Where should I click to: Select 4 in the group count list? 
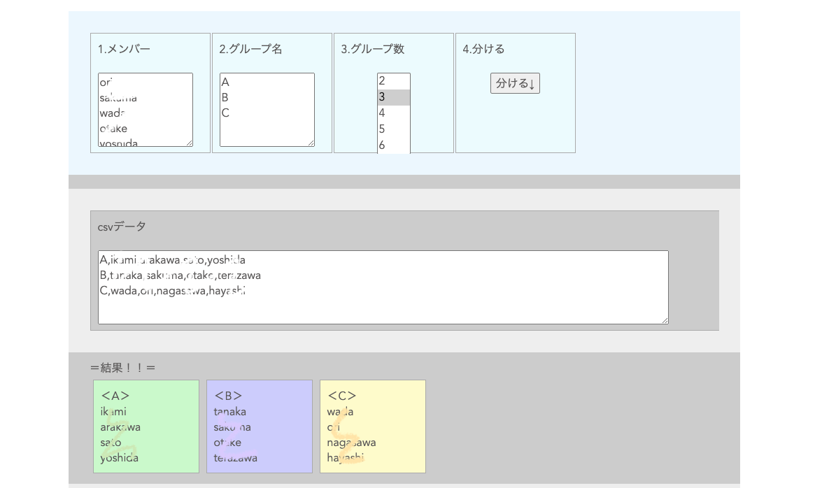tap(394, 113)
